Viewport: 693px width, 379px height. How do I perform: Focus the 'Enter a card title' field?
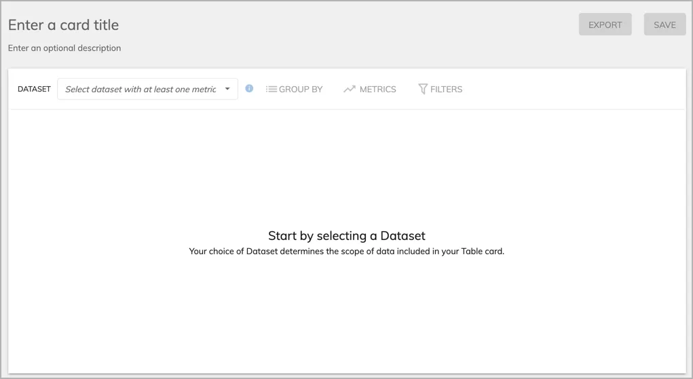pyautogui.click(x=64, y=25)
